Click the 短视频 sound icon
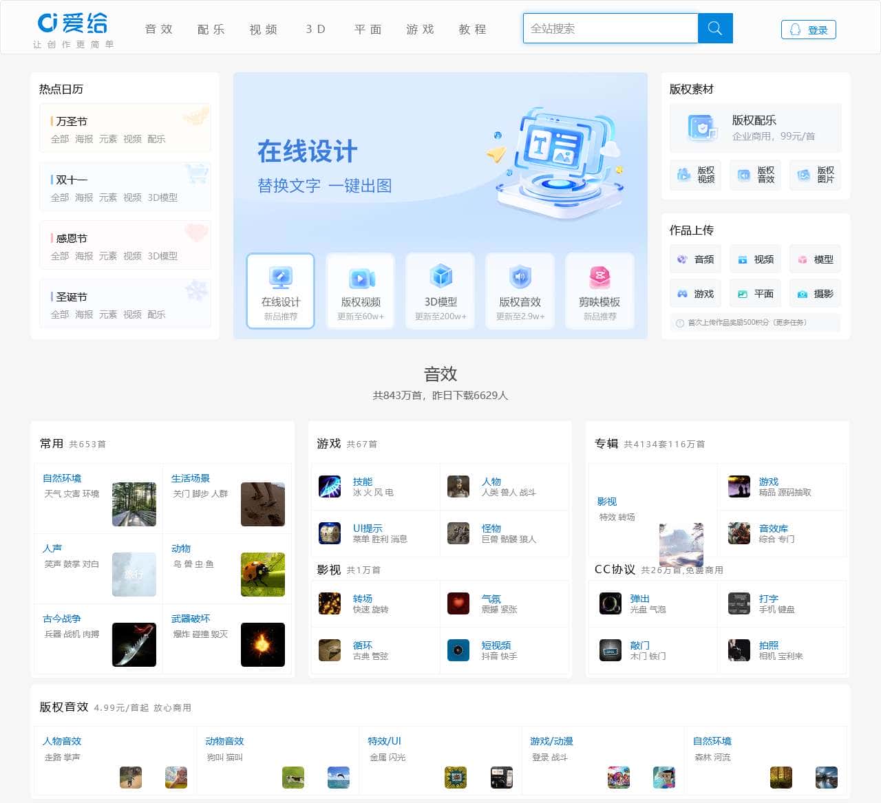Screen dimensions: 881x803 tap(458, 650)
